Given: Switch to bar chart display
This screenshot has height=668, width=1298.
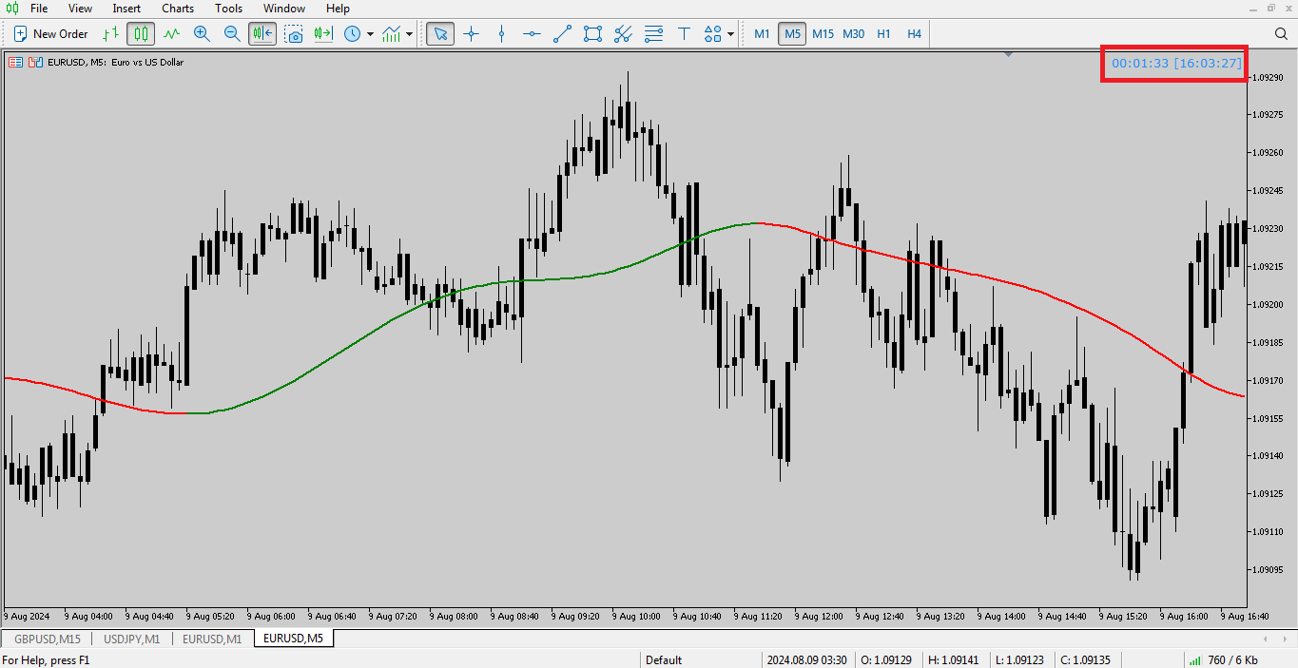Looking at the screenshot, I should pyautogui.click(x=110, y=34).
